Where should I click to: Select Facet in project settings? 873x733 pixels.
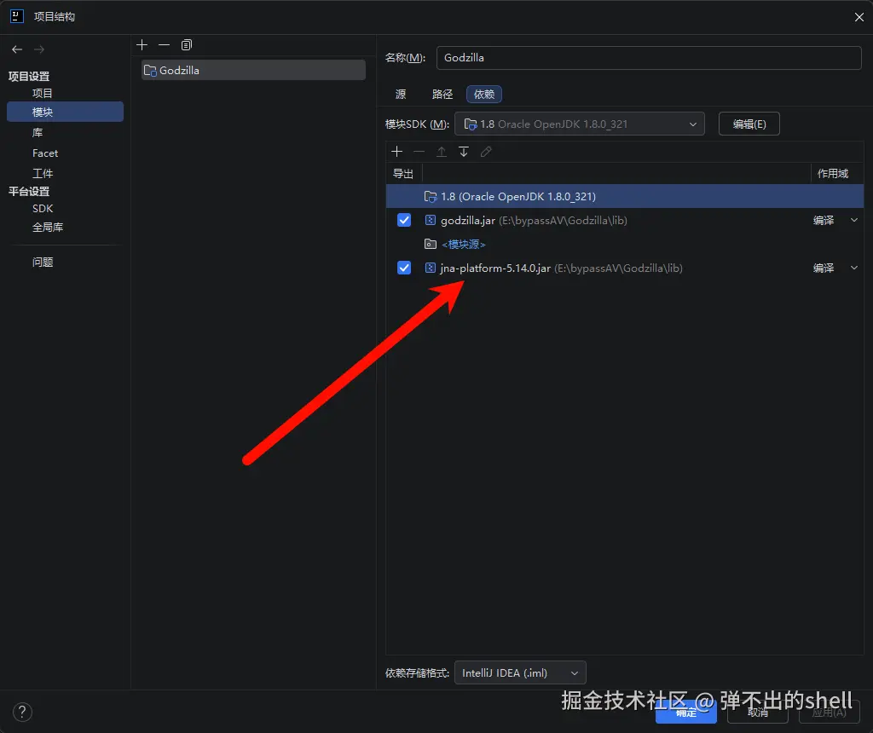45,153
